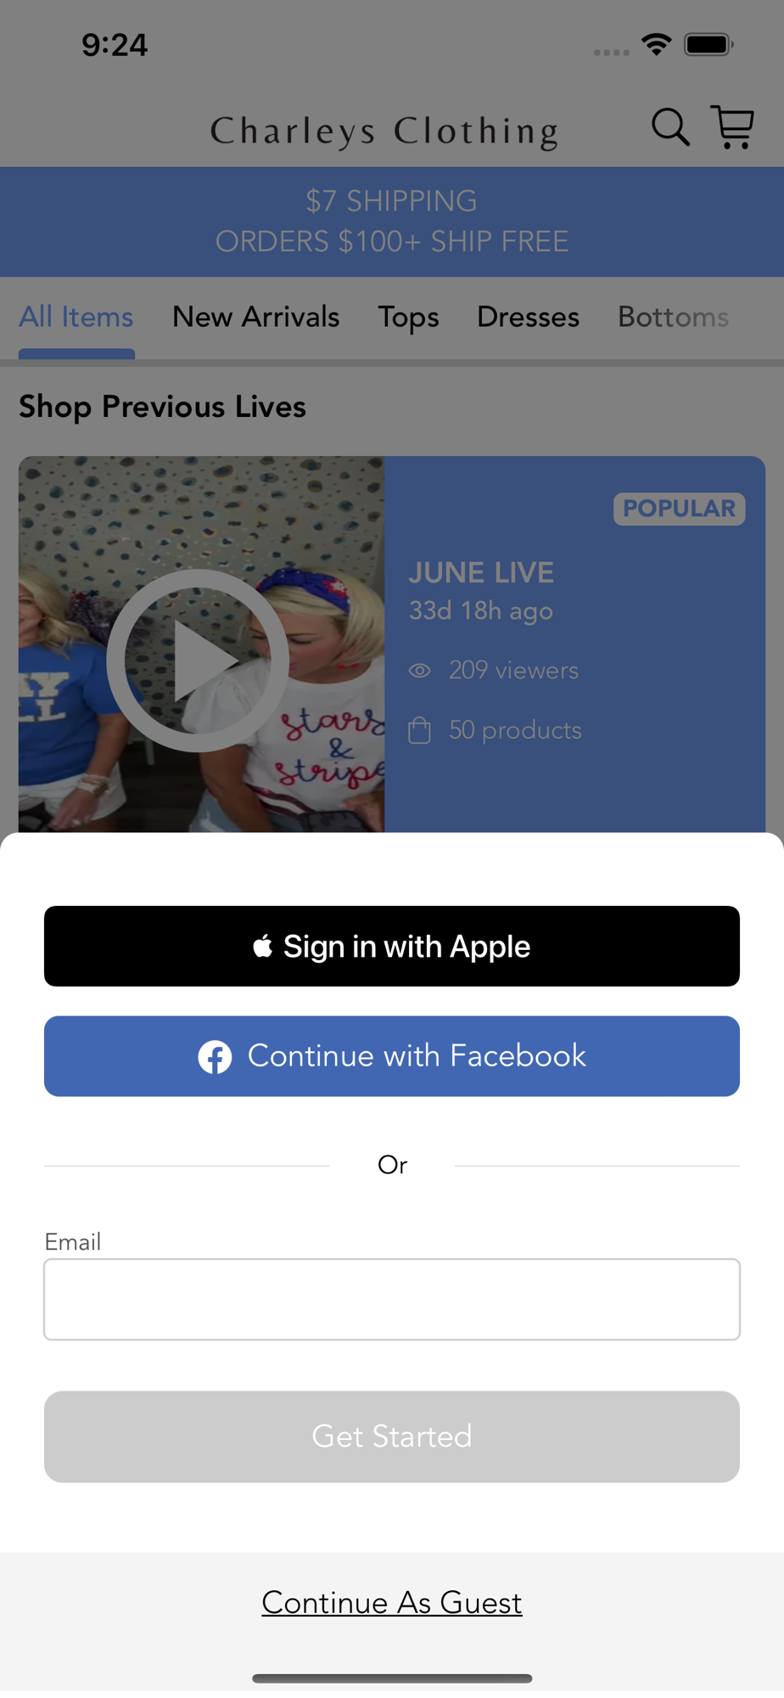The width and height of the screenshot is (784, 1698).
Task: Tap the $7 shipping promo banner
Action: click(392, 222)
